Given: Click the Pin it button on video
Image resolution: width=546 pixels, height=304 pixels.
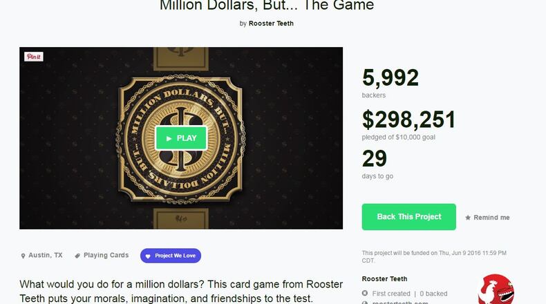Looking at the screenshot, I should (x=34, y=57).
